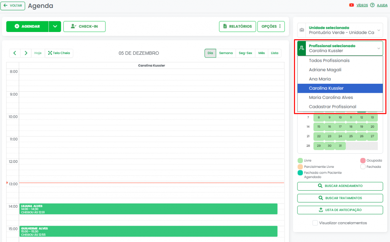Screen dimensions: 390x242
Task: Click the green Livre legend swatch
Action: 300,161
